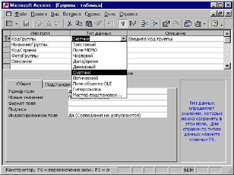Click the Delete Rows icon
This screenshot has width=234, height=175.
click(154, 24)
